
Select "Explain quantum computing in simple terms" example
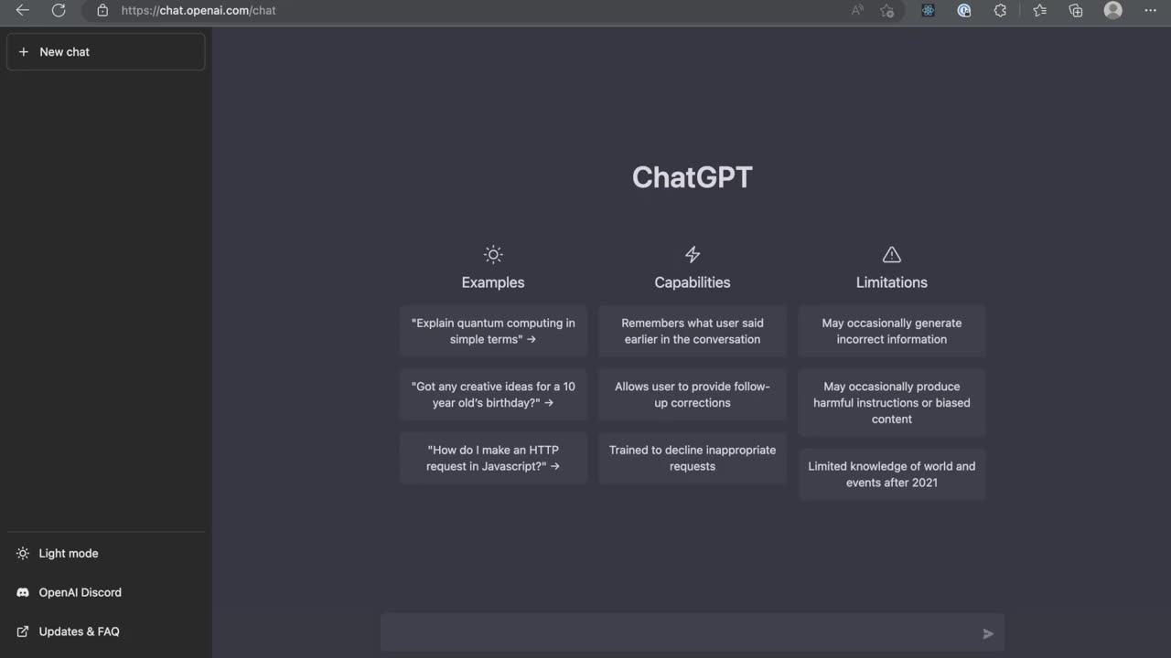pyautogui.click(x=493, y=331)
